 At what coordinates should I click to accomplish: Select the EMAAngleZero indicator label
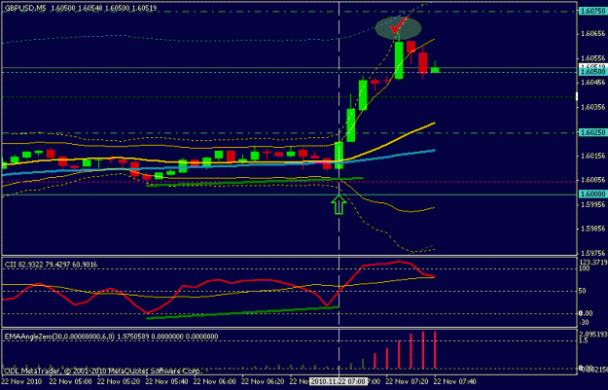click(x=111, y=337)
